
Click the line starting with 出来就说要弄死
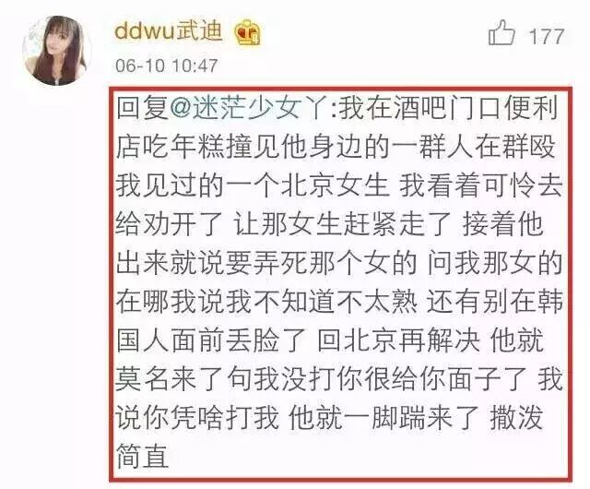339,263
